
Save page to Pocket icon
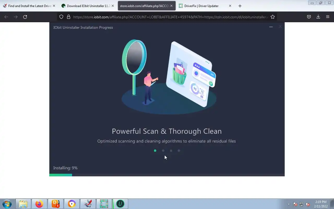pyautogui.click(x=309, y=17)
